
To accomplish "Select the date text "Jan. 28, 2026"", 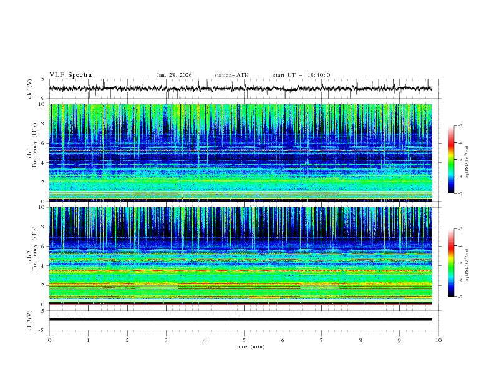I will point(174,75).
